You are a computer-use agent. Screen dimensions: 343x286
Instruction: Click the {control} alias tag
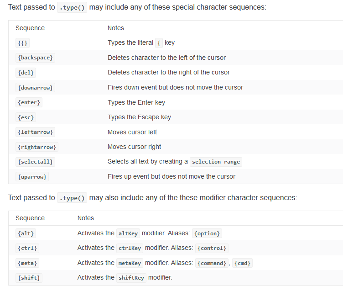coord(212,248)
